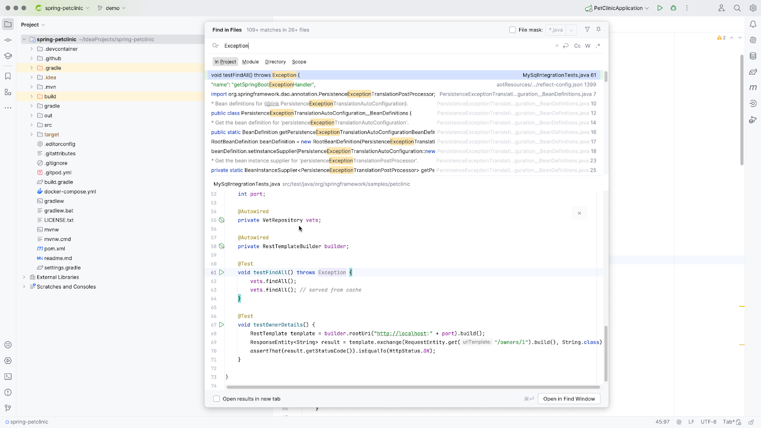Open Project view mode dropdown
This screenshot has width=761, height=428.
point(33,25)
